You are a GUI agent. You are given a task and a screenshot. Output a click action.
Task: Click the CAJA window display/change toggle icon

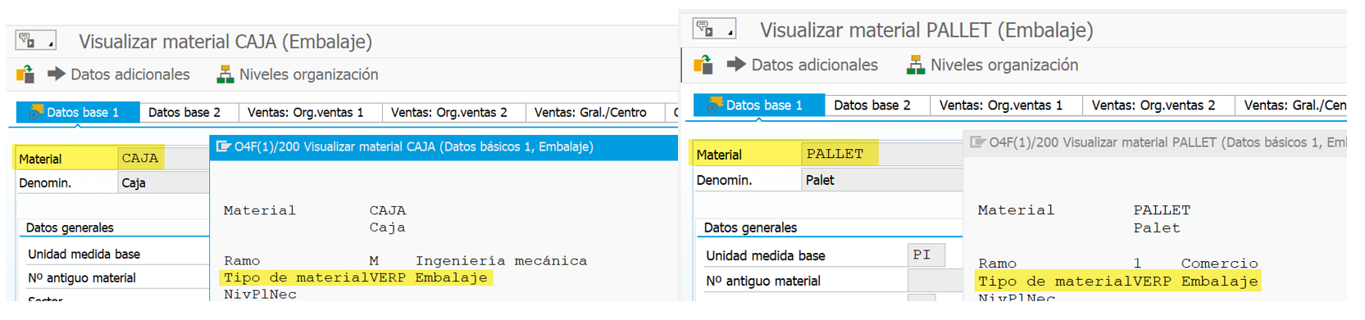coord(35,40)
